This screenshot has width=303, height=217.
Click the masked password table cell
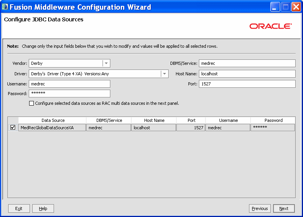coord(273,128)
